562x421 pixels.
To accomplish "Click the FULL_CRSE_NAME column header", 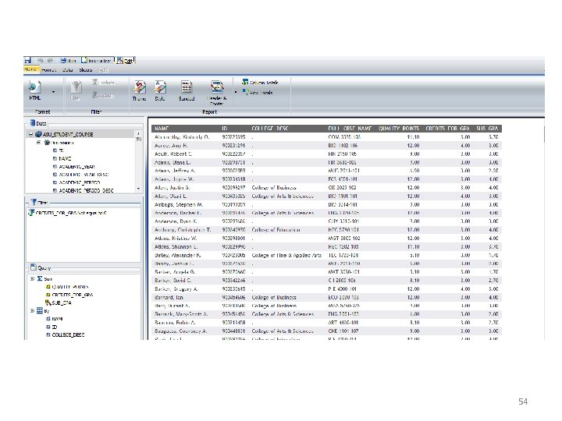I will pos(350,128).
